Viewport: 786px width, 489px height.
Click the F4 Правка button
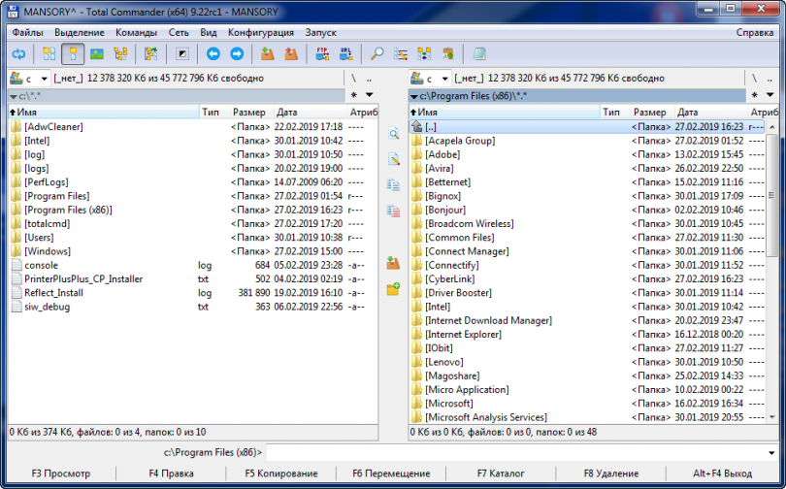171,473
